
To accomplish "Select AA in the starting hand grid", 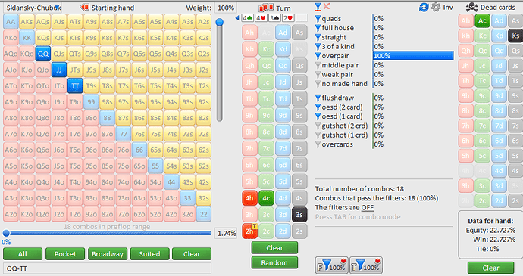I will pyautogui.click(x=11, y=22).
